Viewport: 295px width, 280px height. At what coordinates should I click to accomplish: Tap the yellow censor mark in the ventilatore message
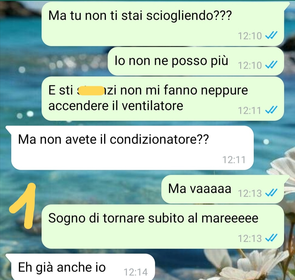click(x=91, y=91)
